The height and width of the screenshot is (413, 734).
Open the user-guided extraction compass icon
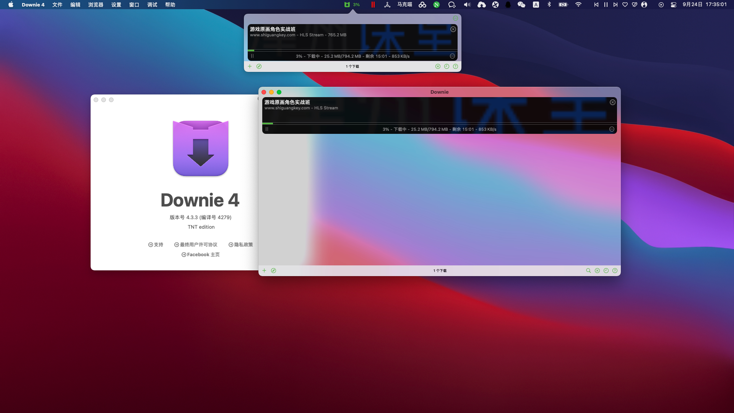[274, 270]
